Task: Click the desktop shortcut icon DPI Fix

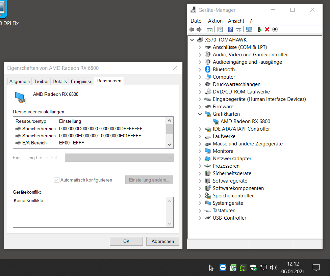Action: pyautogui.click(x=3, y=9)
